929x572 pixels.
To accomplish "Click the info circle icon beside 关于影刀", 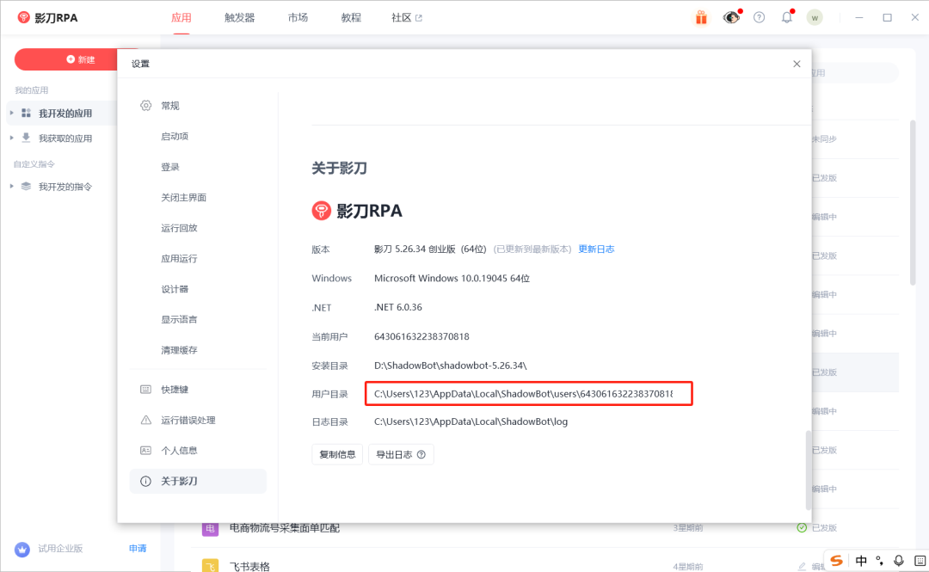I will 145,482.
